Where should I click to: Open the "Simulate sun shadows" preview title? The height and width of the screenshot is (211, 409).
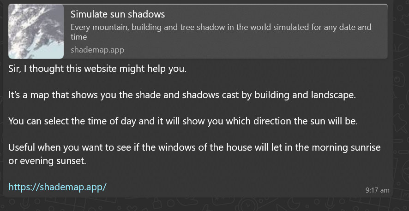pos(118,15)
